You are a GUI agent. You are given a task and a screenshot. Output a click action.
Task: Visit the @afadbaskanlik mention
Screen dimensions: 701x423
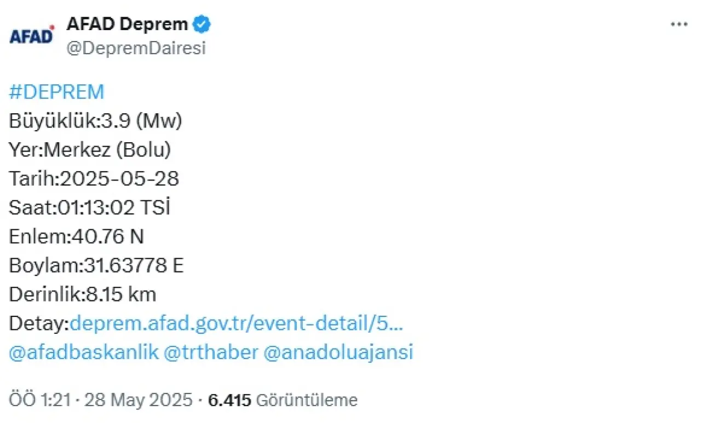pyautogui.click(x=84, y=352)
